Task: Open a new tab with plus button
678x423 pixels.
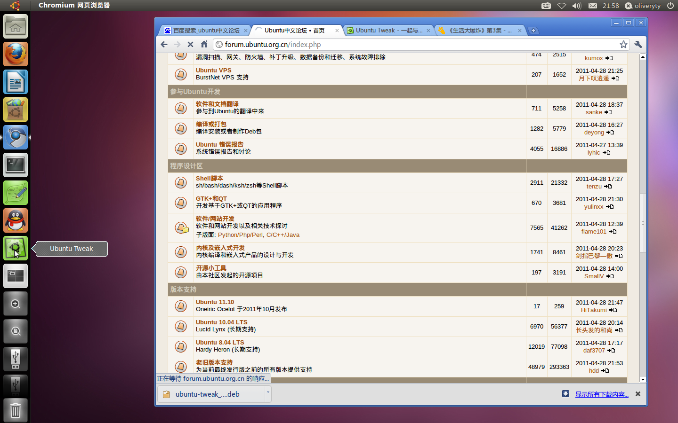Action: (533, 31)
